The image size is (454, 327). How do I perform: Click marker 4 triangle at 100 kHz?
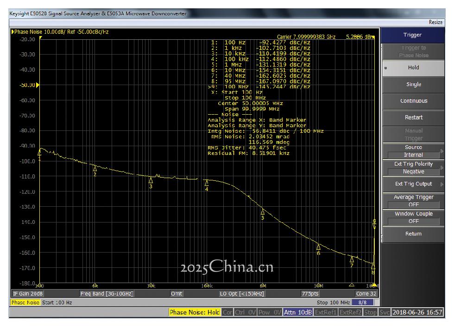click(x=207, y=183)
